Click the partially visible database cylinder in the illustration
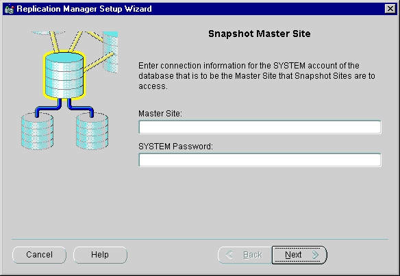The width and height of the screenshot is (400, 276). pos(110,52)
